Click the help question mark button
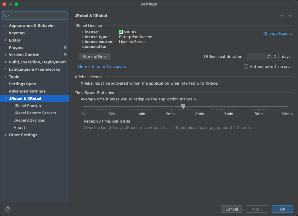This screenshot has width=298, height=216. pos(8,209)
